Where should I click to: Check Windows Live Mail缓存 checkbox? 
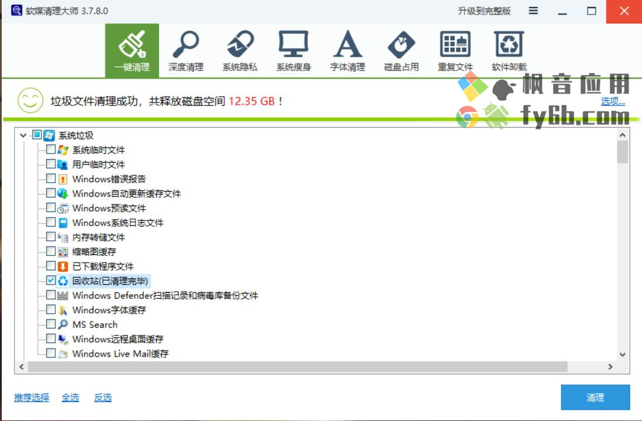pos(51,353)
